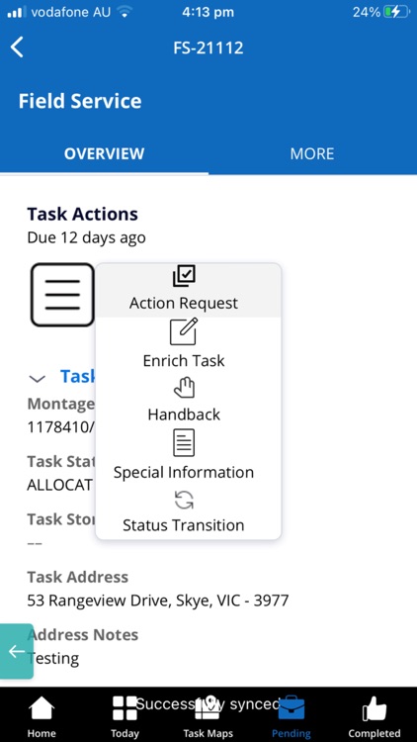
Task: Switch to the MORE tab
Action: 312,153
